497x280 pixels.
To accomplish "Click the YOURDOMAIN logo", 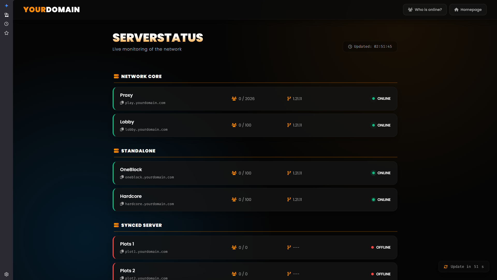I will click(x=52, y=10).
